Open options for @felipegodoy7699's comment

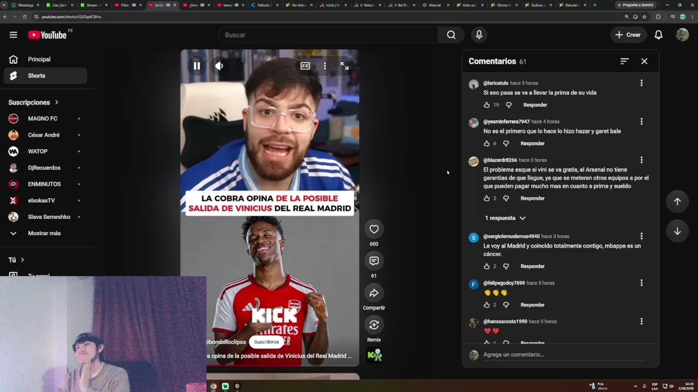pyautogui.click(x=641, y=283)
